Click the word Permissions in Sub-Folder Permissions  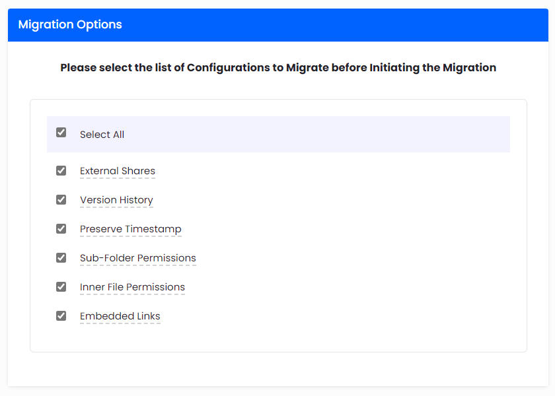point(166,258)
